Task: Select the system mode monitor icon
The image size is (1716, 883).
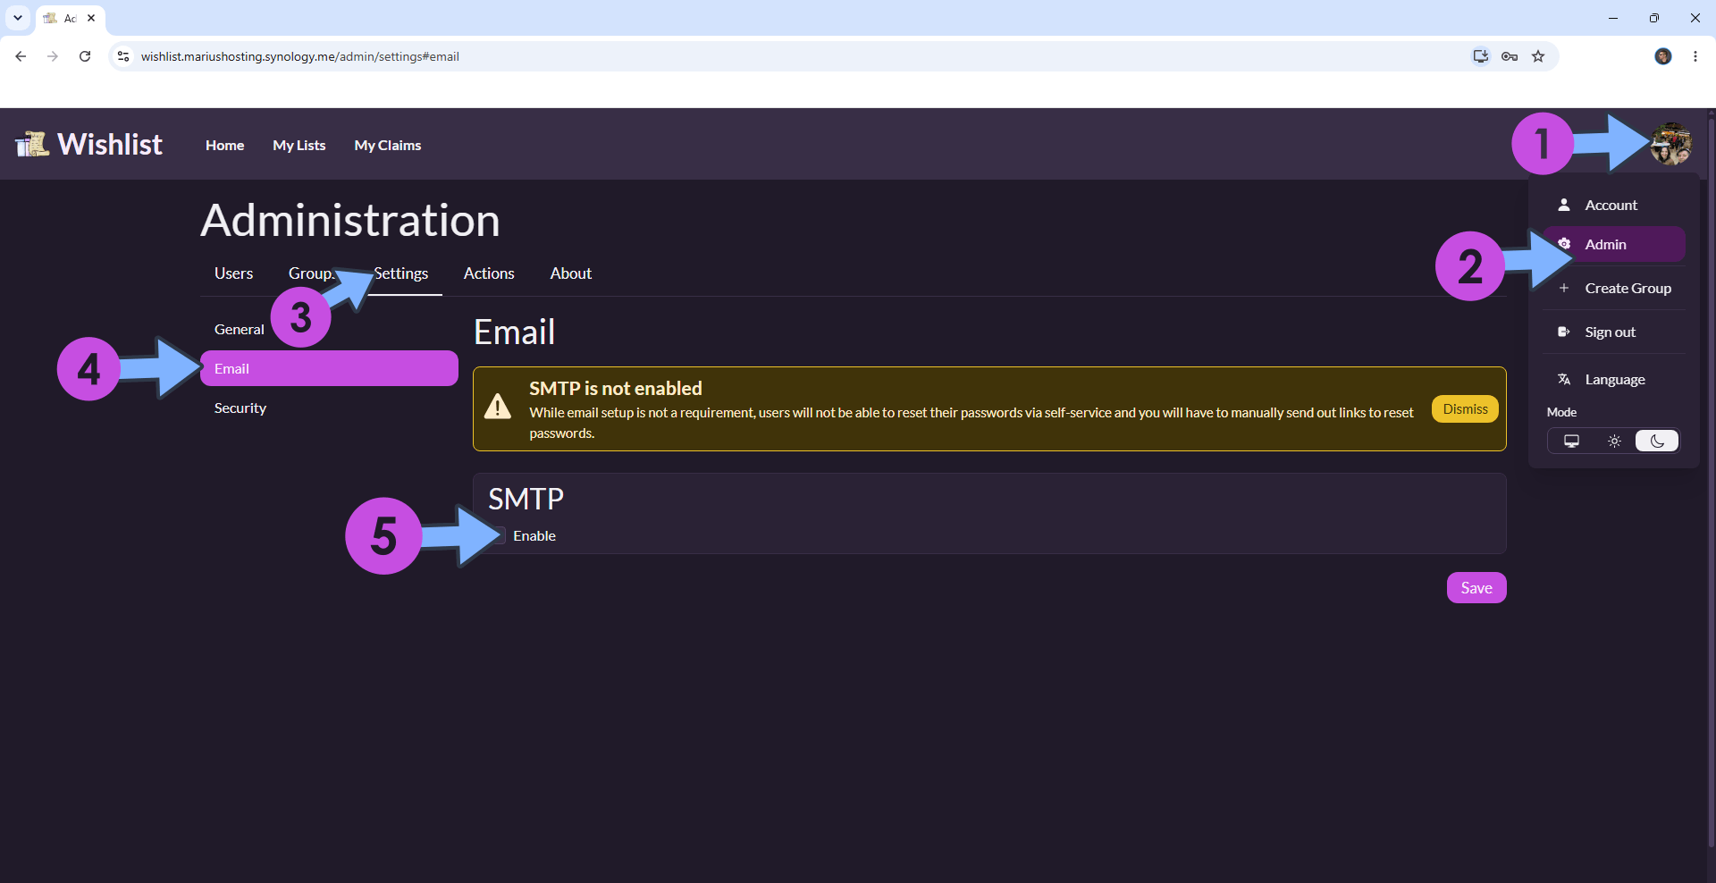Action: pos(1571,441)
